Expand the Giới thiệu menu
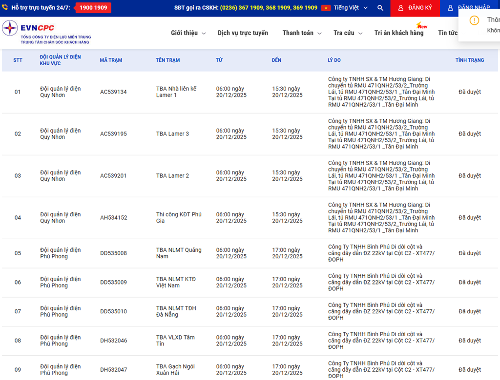Viewport: 500px width, 380px height. tap(188, 33)
